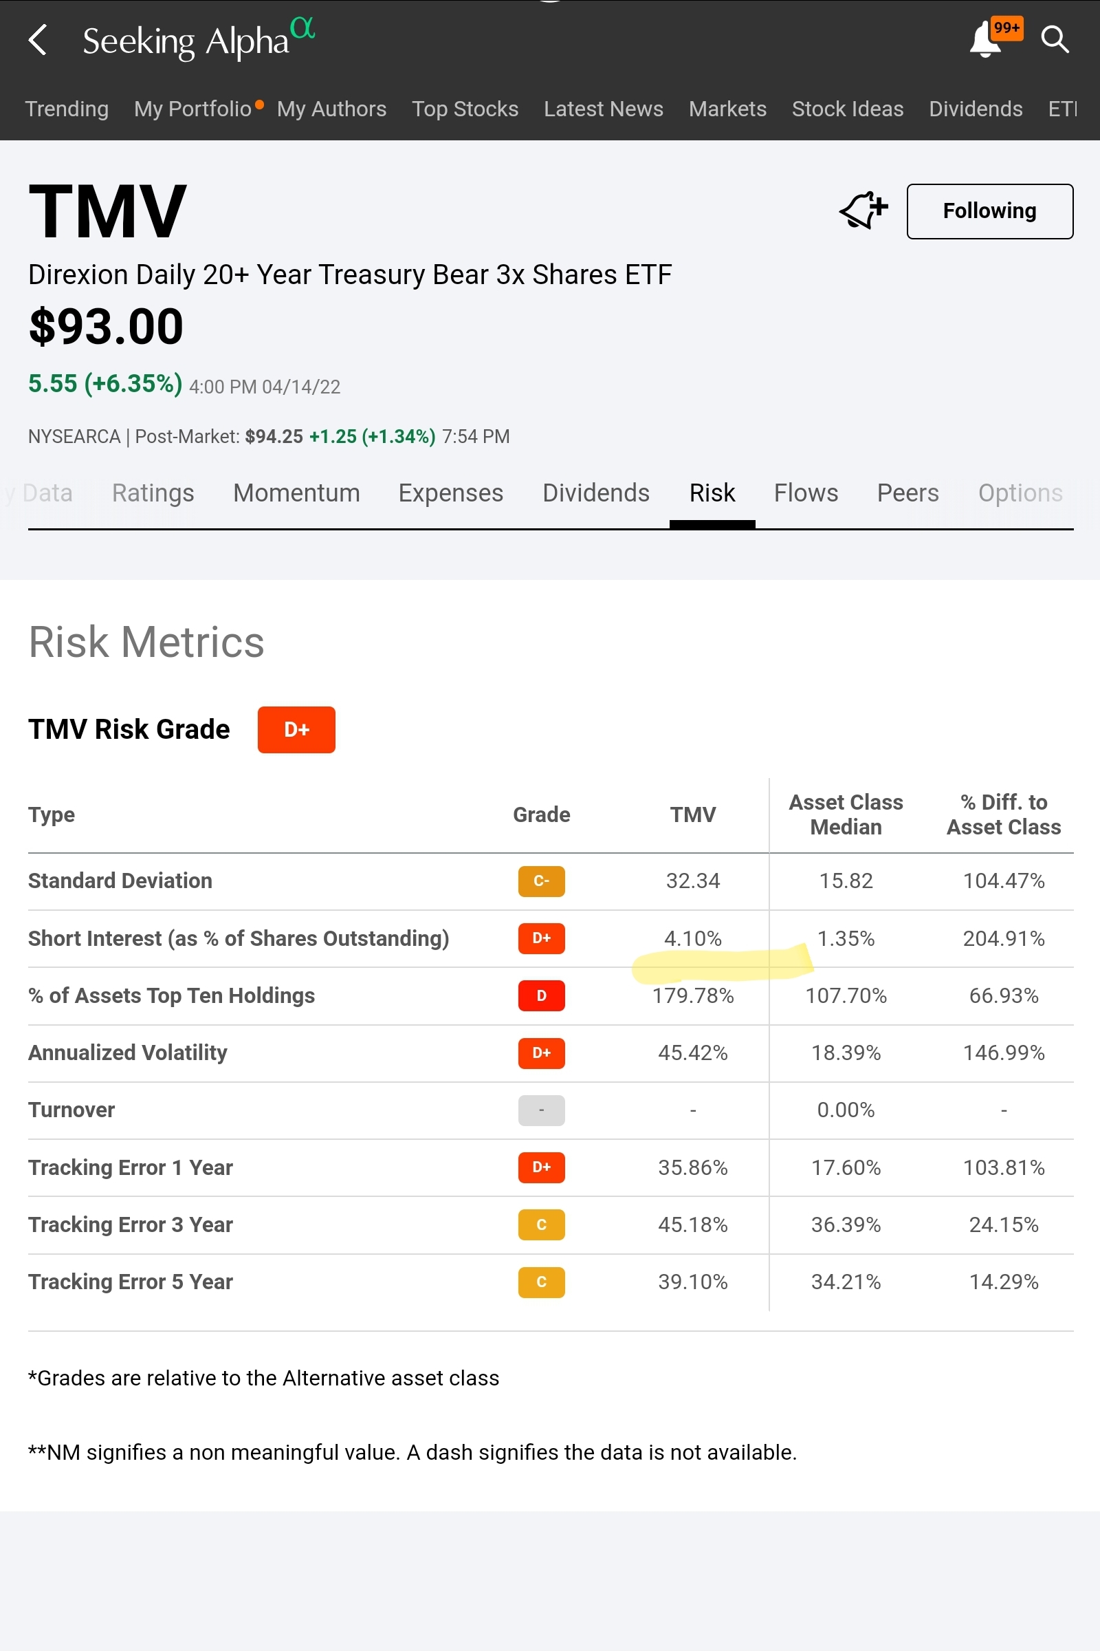Click the grey dash grade badge for Turnover

click(541, 1110)
